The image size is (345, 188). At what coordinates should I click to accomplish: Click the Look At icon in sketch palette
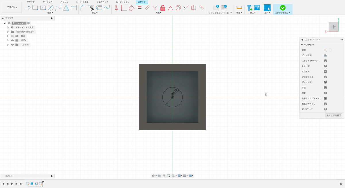(325, 55)
